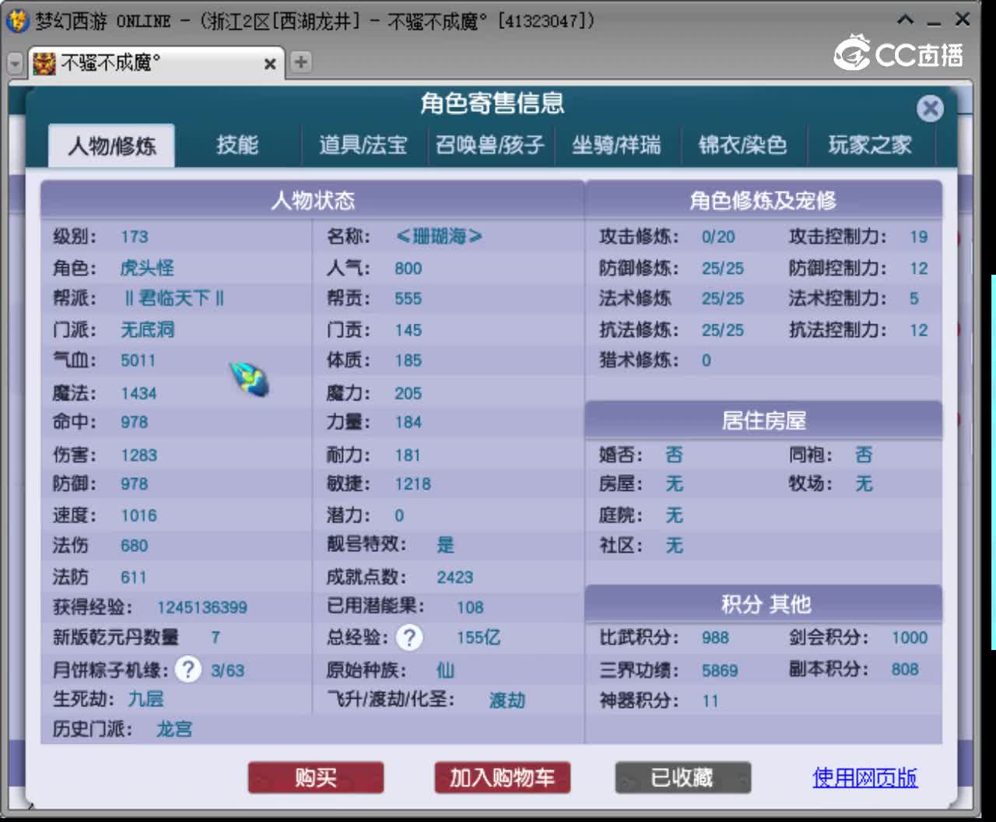
Task: Click the 三界功绩 value 5869
Action: point(719,671)
